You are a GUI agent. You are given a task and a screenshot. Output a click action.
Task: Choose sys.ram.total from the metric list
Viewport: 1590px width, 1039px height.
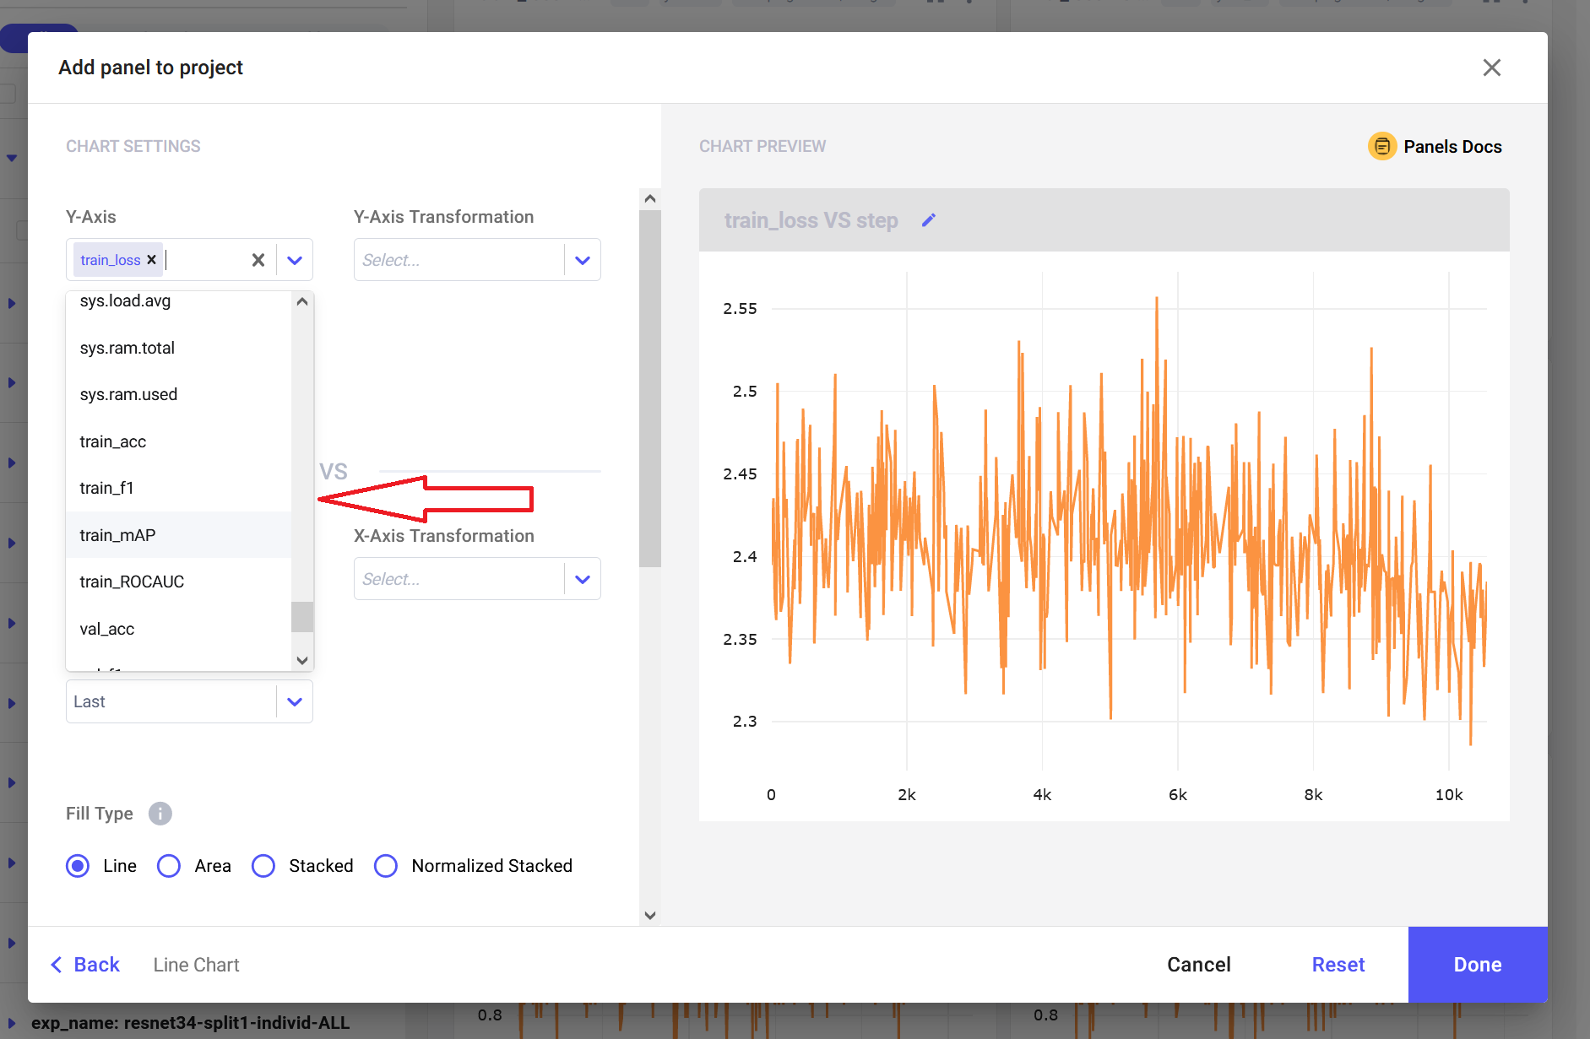(x=178, y=348)
